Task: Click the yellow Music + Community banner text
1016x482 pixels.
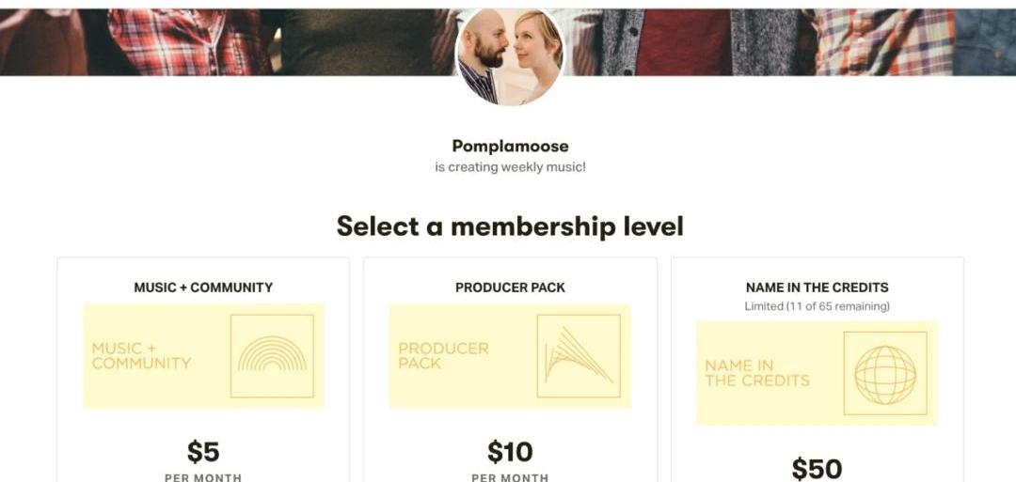Action: 141,356
